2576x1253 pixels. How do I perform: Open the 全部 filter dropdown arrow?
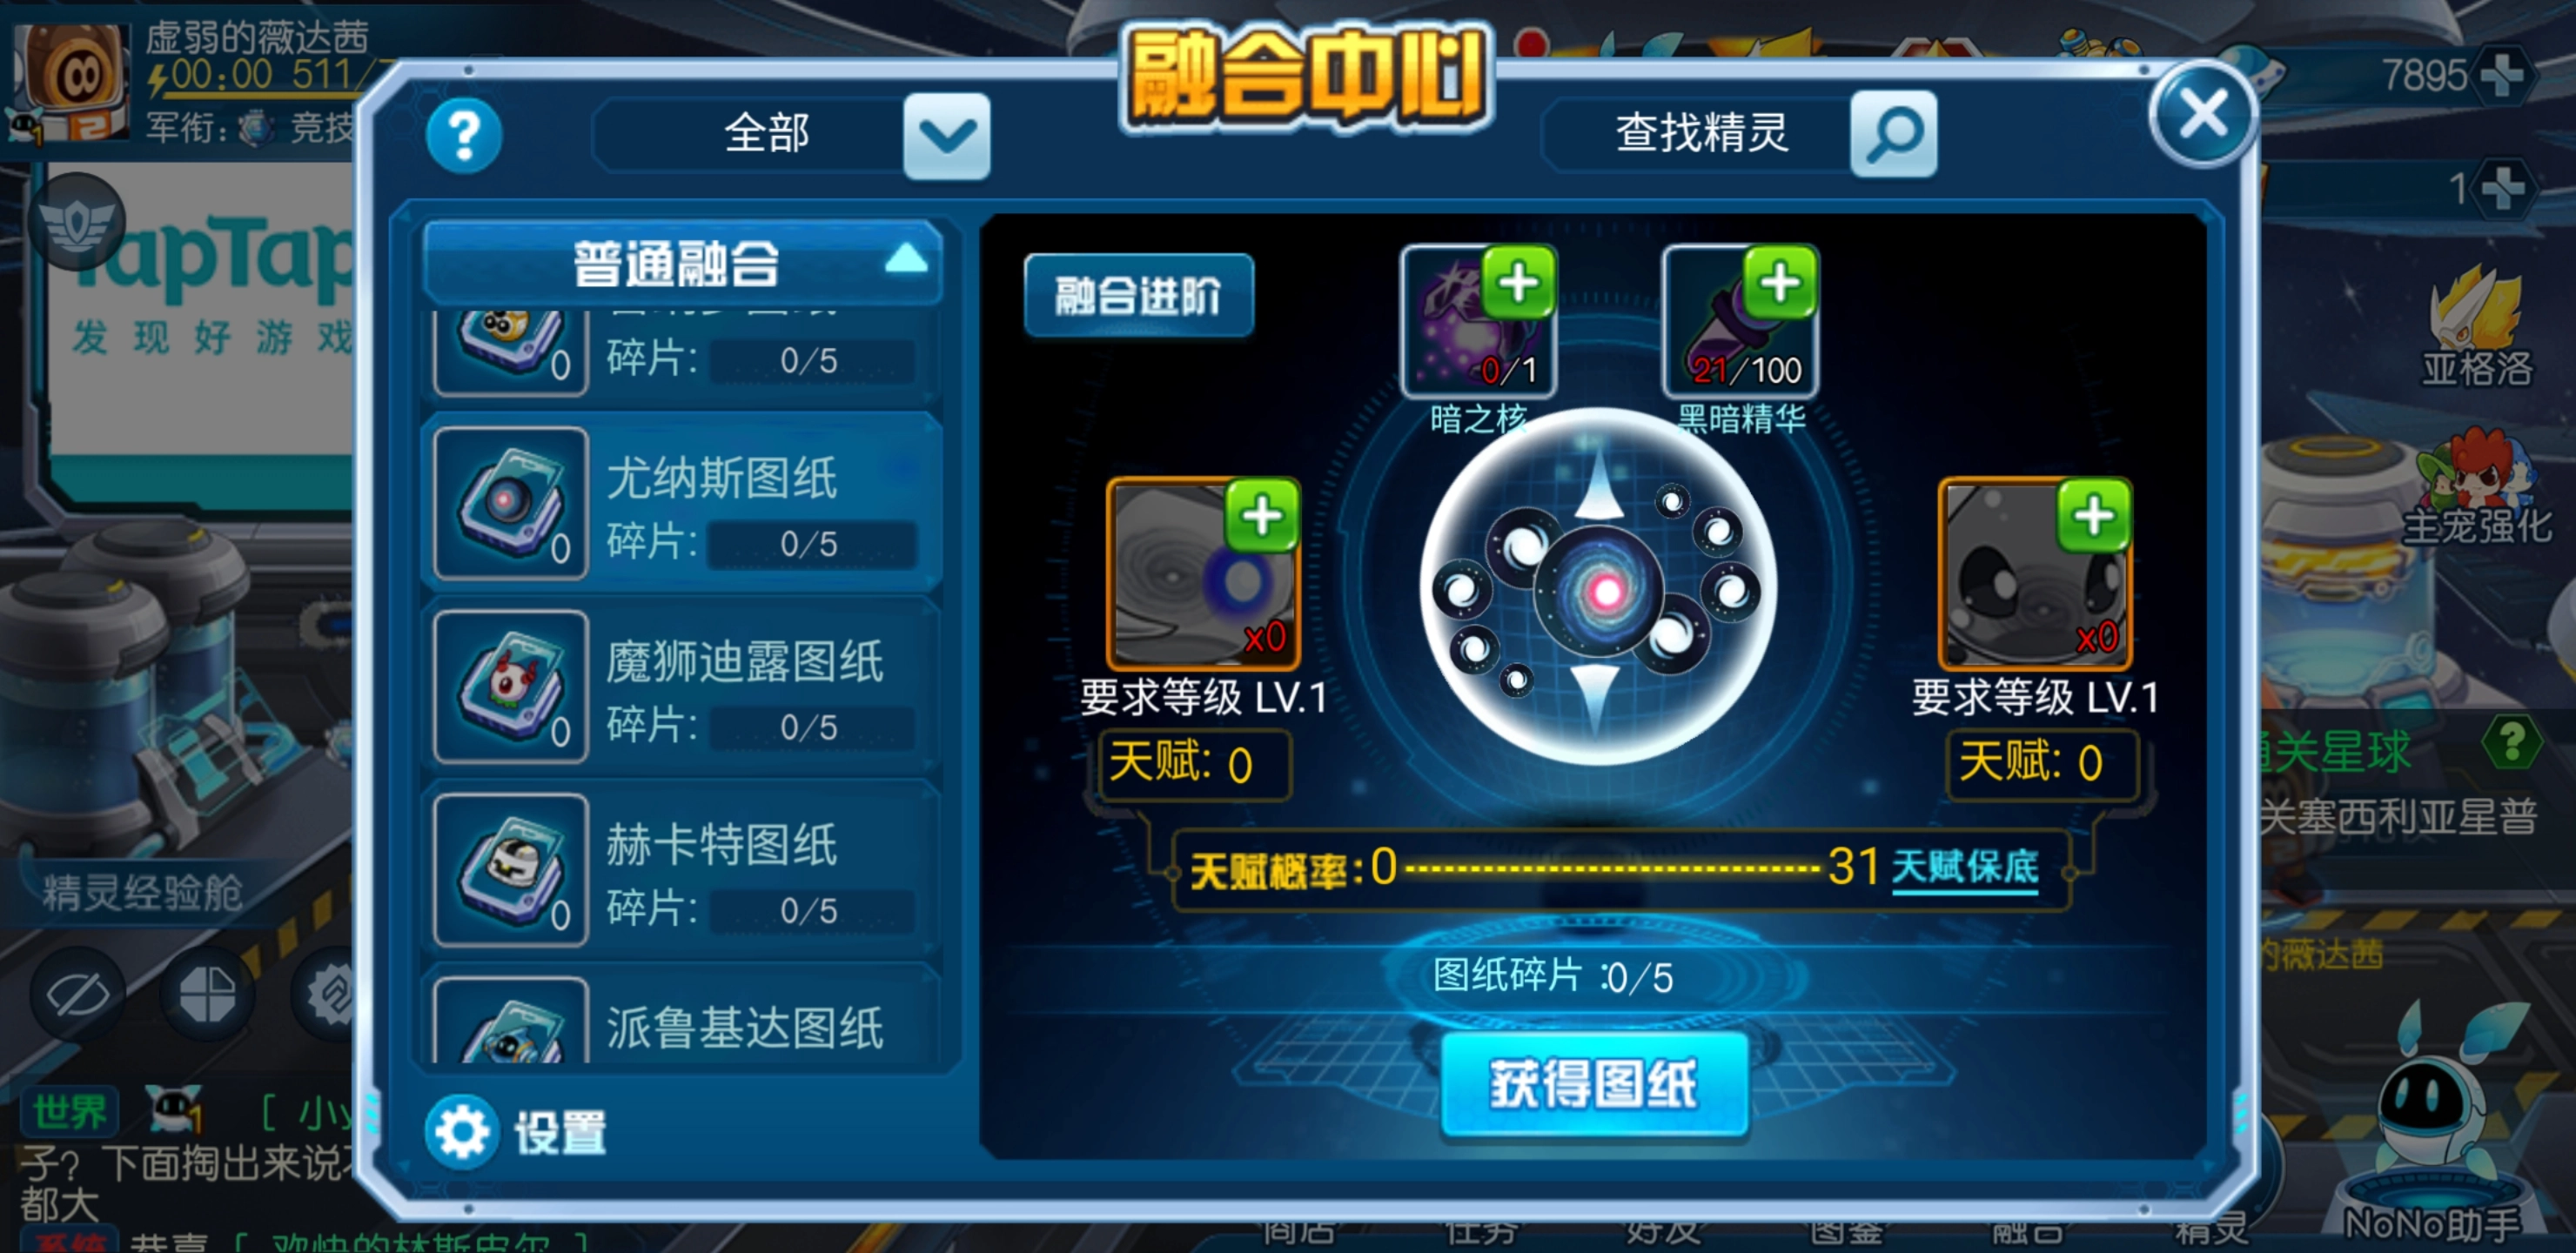click(946, 136)
